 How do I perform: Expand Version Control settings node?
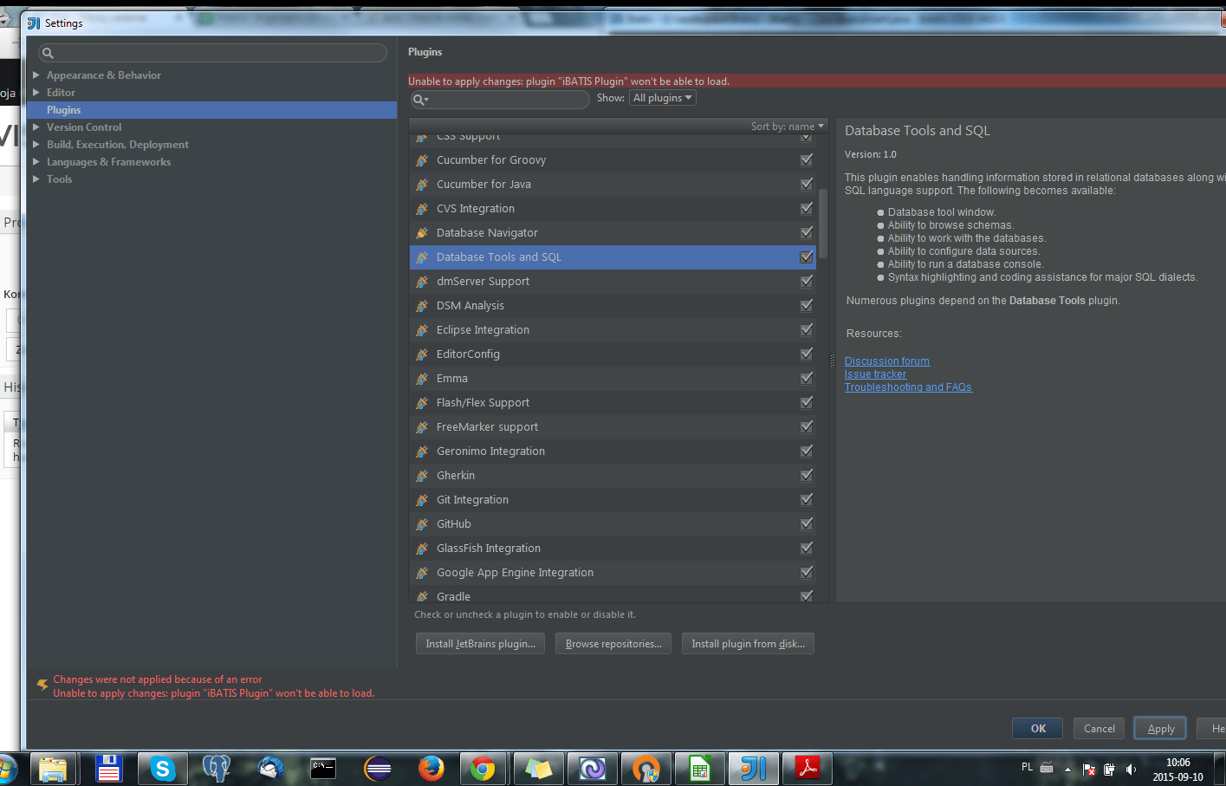(36, 127)
